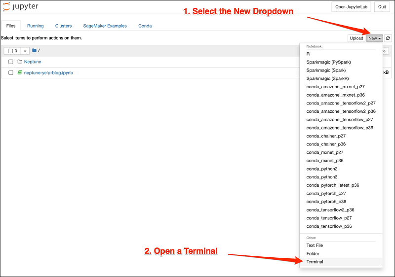Choose conda_amazonei_tensorflow2_p36 kernel
Image resolution: width=395 pixels, height=277 pixels.
click(341, 111)
